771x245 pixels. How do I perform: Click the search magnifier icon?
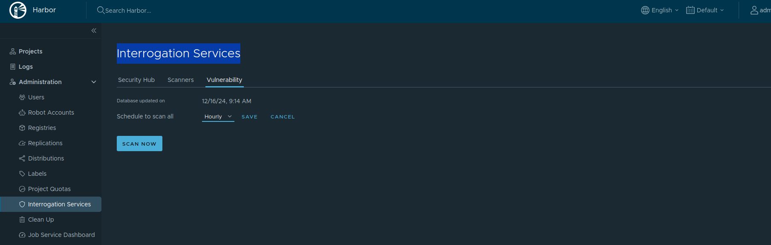pos(101,10)
